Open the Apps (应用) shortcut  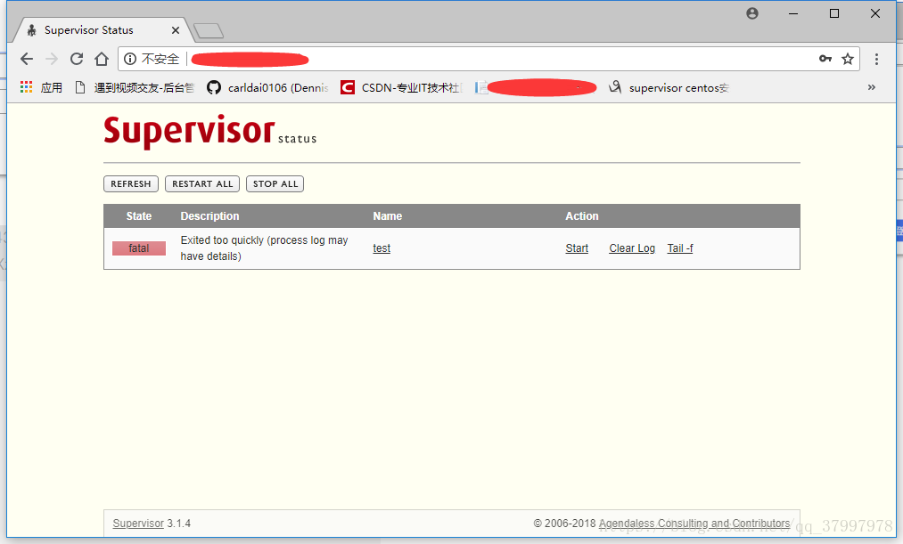click(x=41, y=87)
